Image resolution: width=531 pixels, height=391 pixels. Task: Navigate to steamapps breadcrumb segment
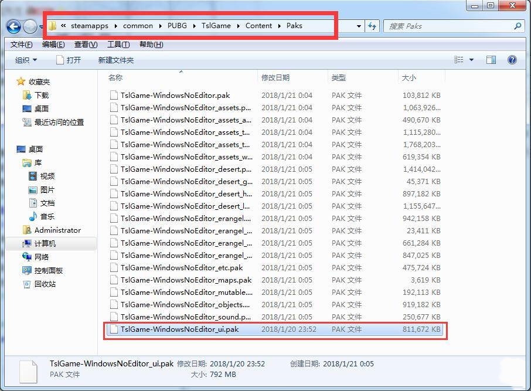(90, 26)
